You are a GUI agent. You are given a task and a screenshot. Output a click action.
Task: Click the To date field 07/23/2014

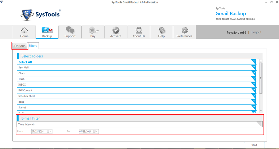[89, 131]
